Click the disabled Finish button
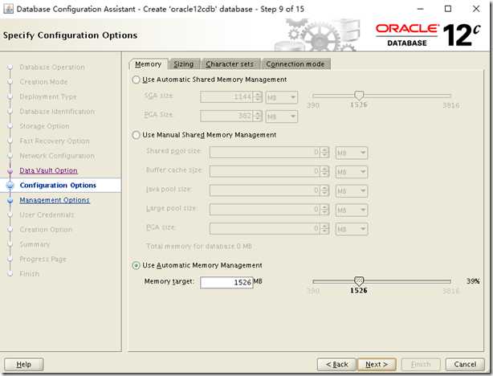493x376 pixels. pos(421,365)
